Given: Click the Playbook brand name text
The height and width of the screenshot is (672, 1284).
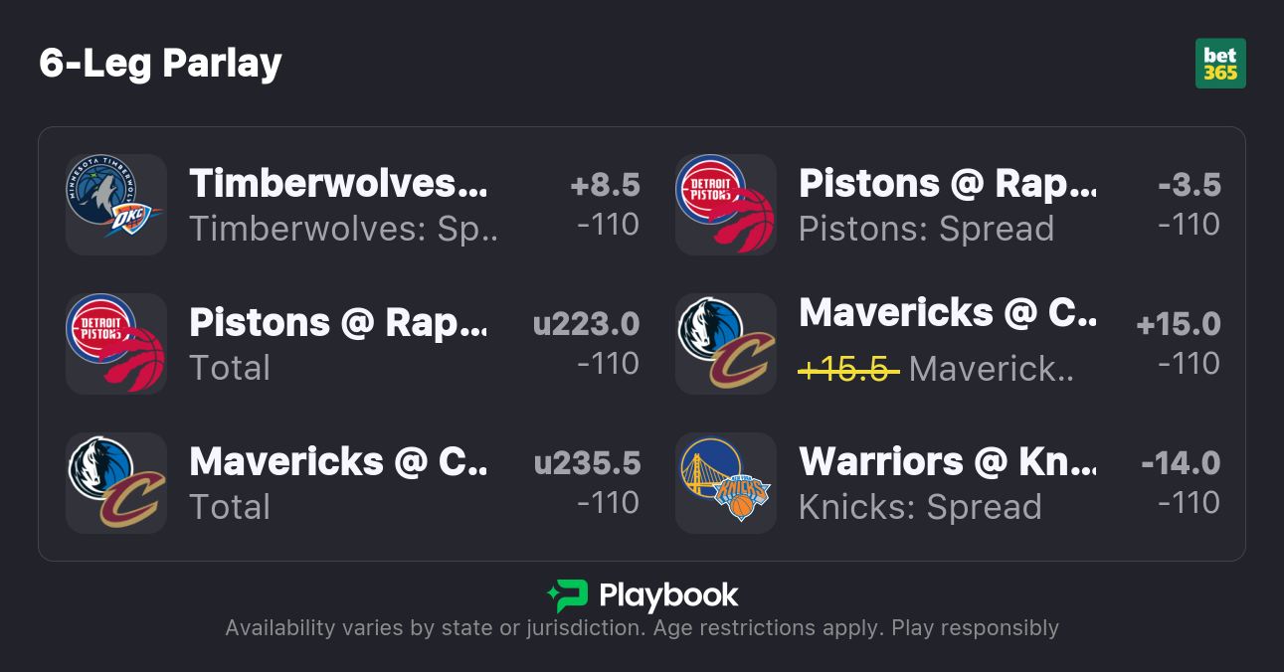Looking at the screenshot, I should click(x=668, y=595).
